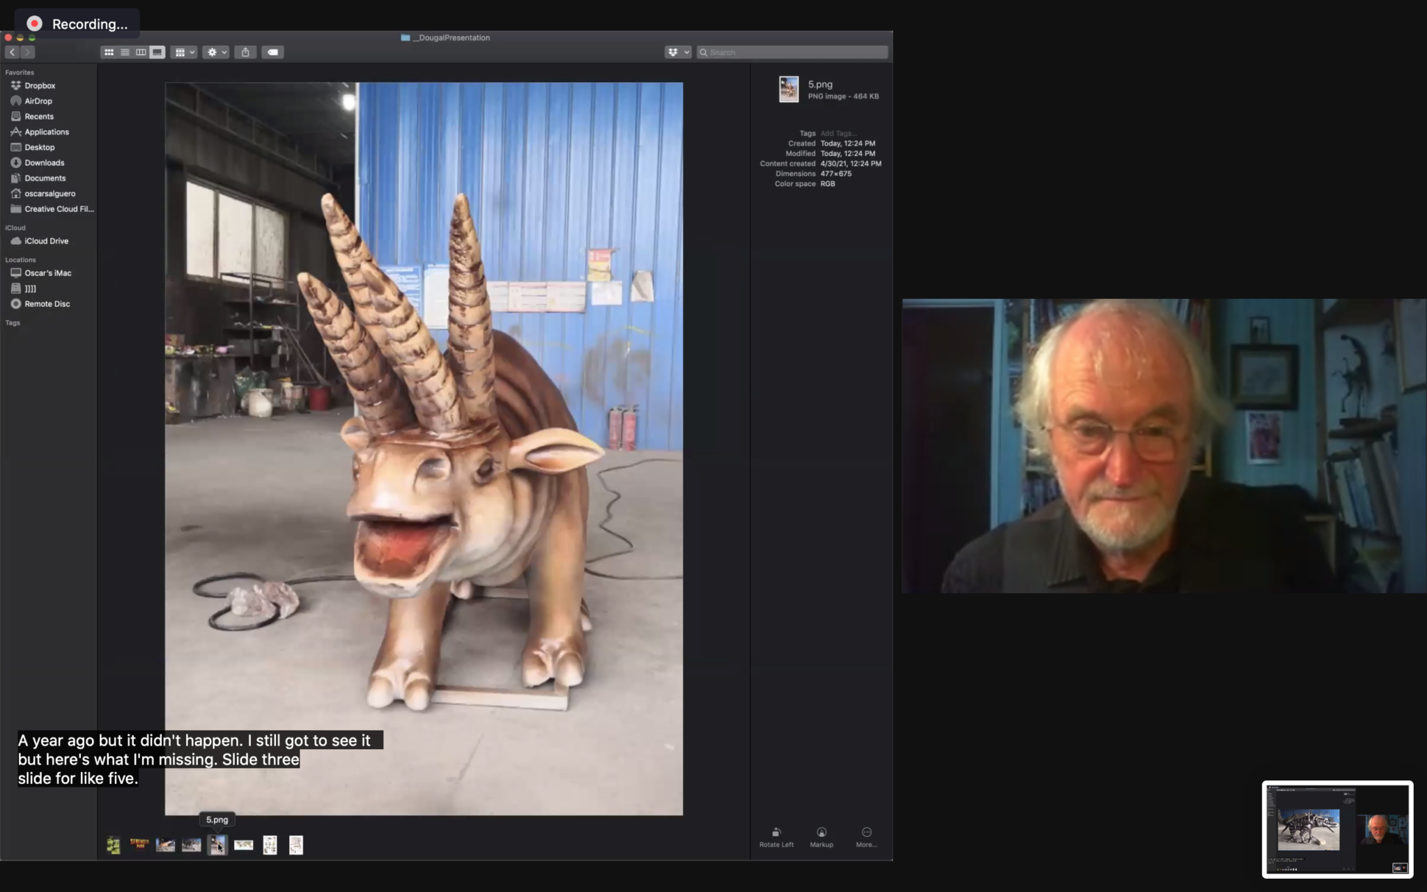The width and height of the screenshot is (1427, 892).
Task: Click the Rotate Left icon in preview pane
Action: click(776, 833)
